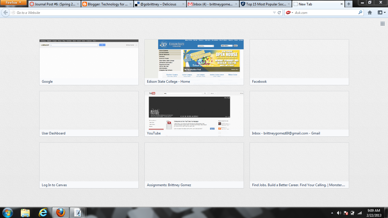The height and width of the screenshot is (218, 388).
Task: Open the volume speaker tray icon
Action: (339, 213)
